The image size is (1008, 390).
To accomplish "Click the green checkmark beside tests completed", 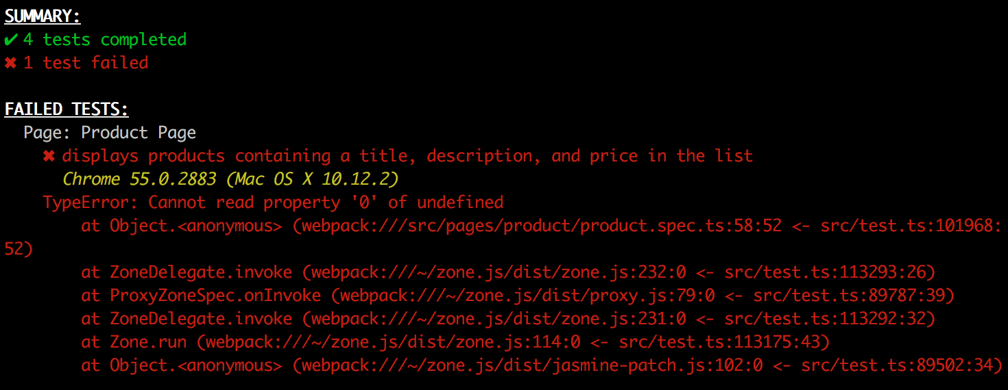I will coord(10,40).
